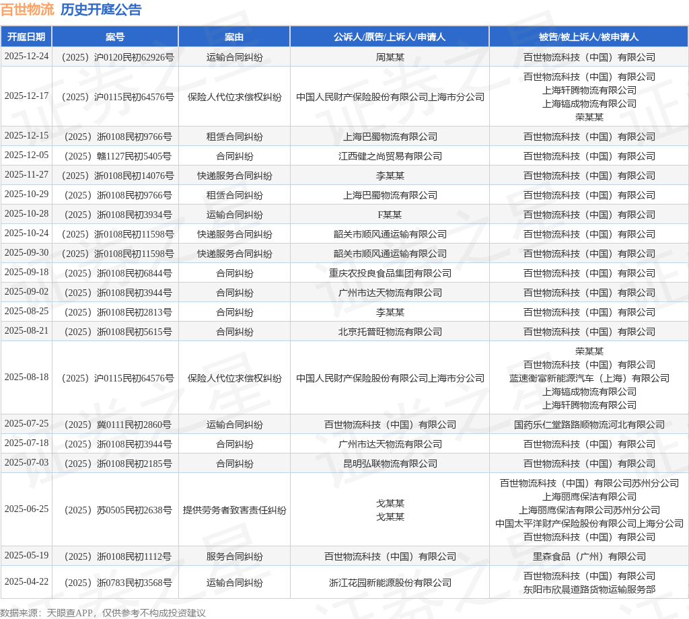
Task: Click cause 服务合同纠纷
Action: pos(234,556)
